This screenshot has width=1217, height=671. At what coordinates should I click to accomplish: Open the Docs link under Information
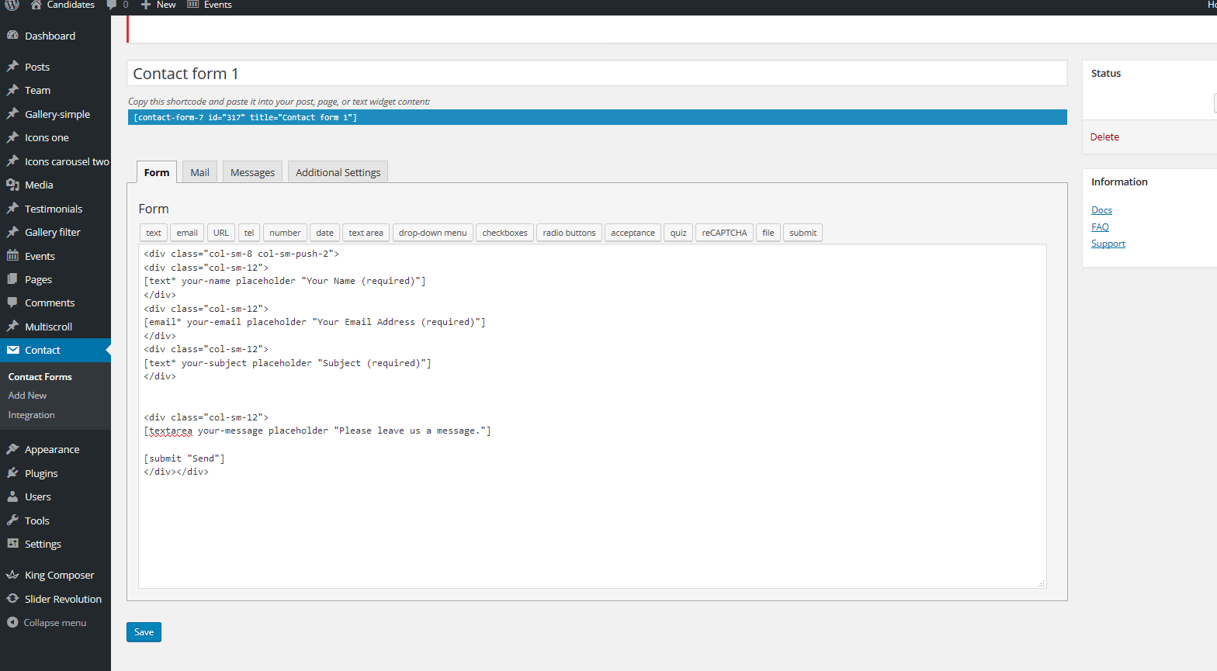[1101, 210]
